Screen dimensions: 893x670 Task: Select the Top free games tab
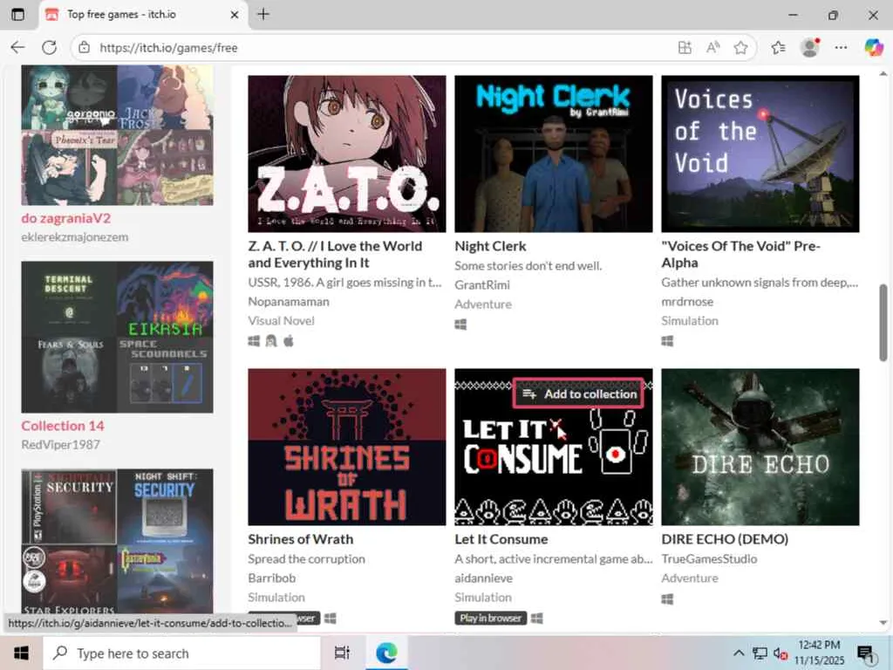[x=142, y=15]
